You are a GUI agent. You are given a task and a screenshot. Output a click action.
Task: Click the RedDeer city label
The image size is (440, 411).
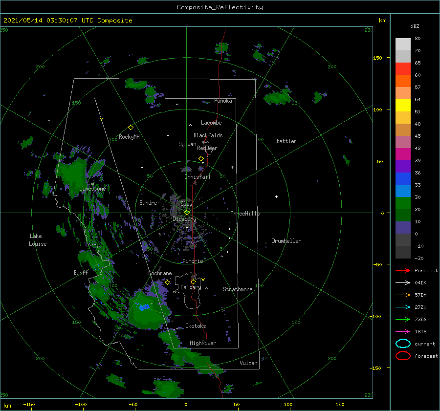tap(207, 148)
